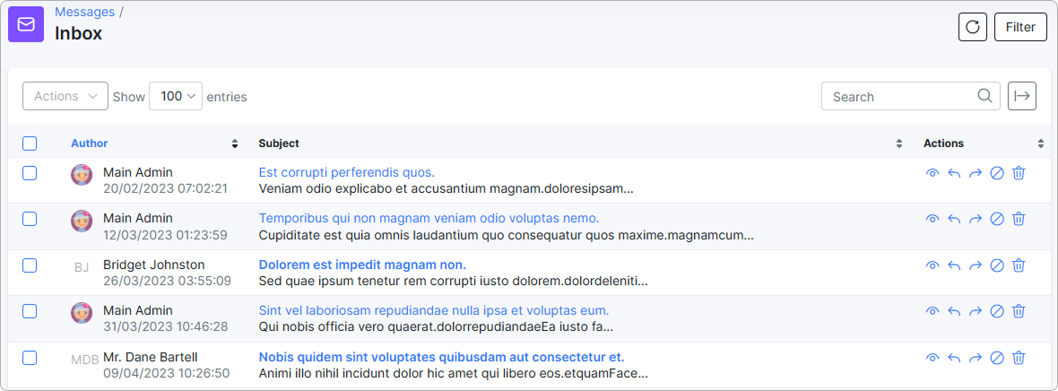The image size is (1058, 391).
Task: Delete Mr. Dane Bartell's message
Action: (x=1019, y=358)
